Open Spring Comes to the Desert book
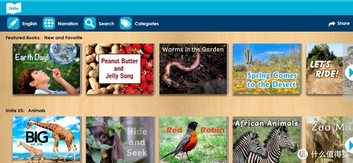The width and height of the screenshot is (353, 163). click(267, 69)
